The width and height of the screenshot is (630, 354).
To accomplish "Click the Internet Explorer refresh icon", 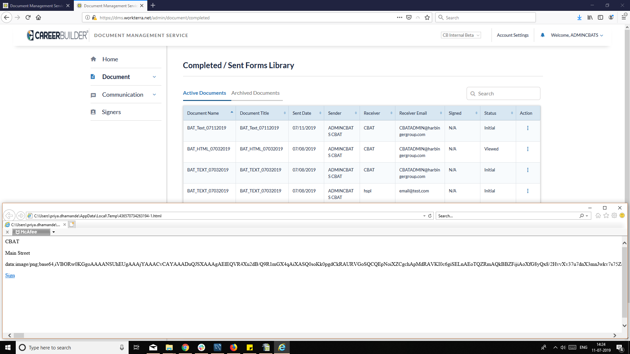I will (x=430, y=216).
